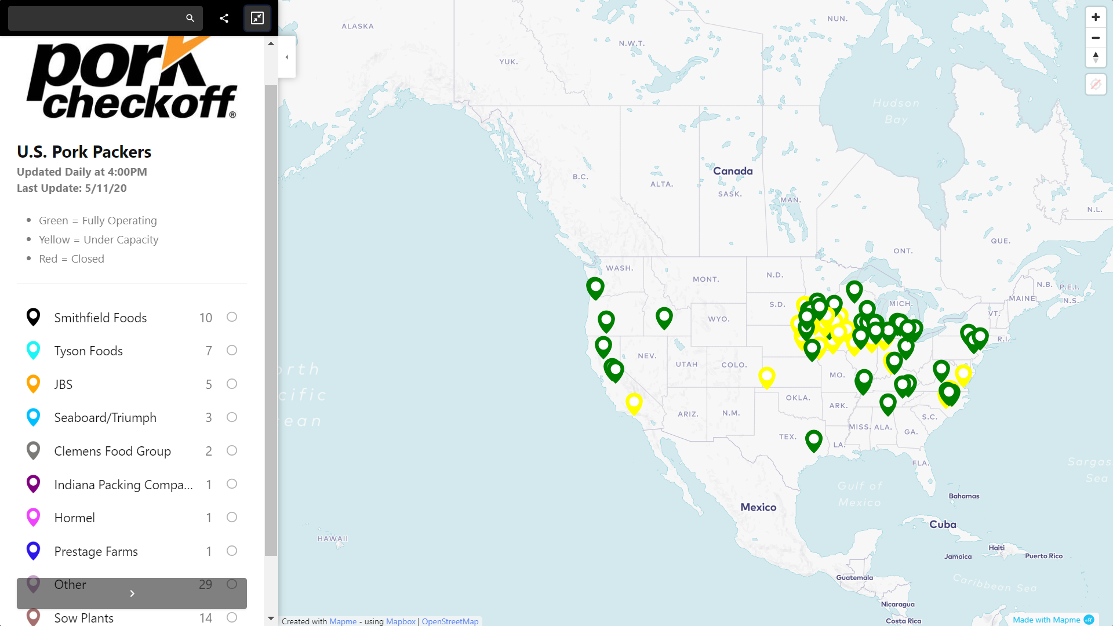This screenshot has height=626, width=1113.
Task: Open the Clemens Food Group category
Action: [x=112, y=451]
